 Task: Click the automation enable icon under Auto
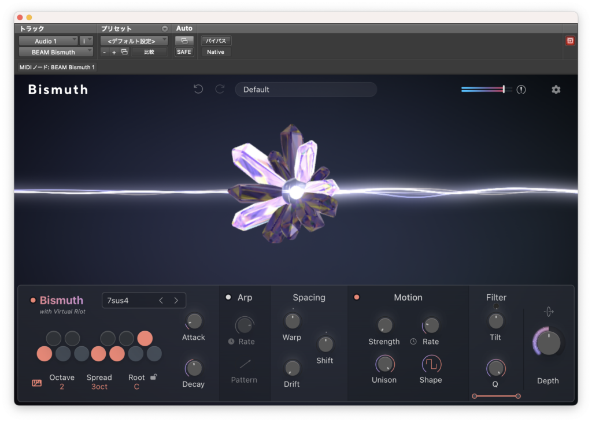[184, 41]
